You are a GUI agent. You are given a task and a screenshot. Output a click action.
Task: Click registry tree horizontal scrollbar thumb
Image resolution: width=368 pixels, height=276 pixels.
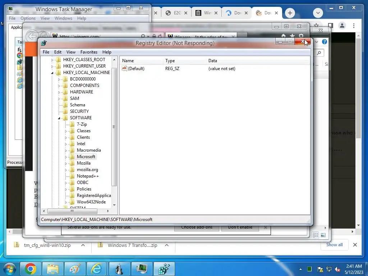pos(72,211)
